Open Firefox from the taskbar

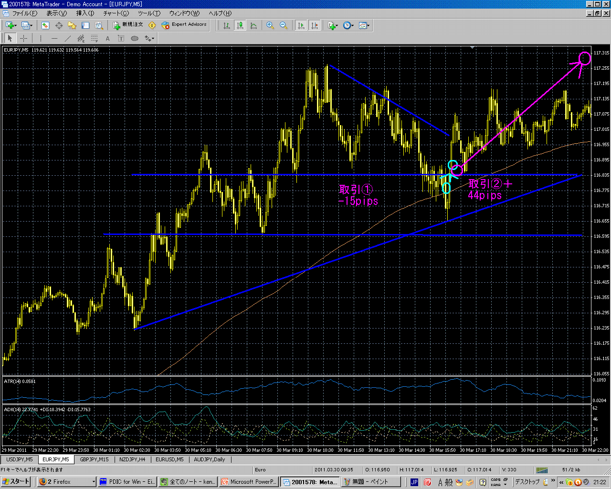(x=67, y=482)
